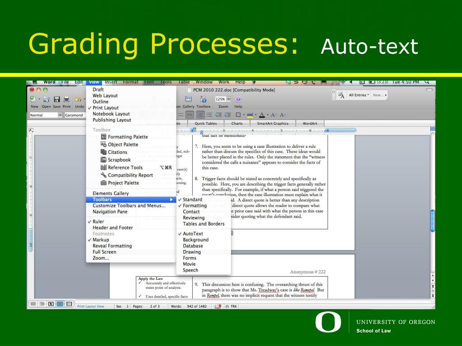
Task: Open the Format menu
Action: point(130,82)
